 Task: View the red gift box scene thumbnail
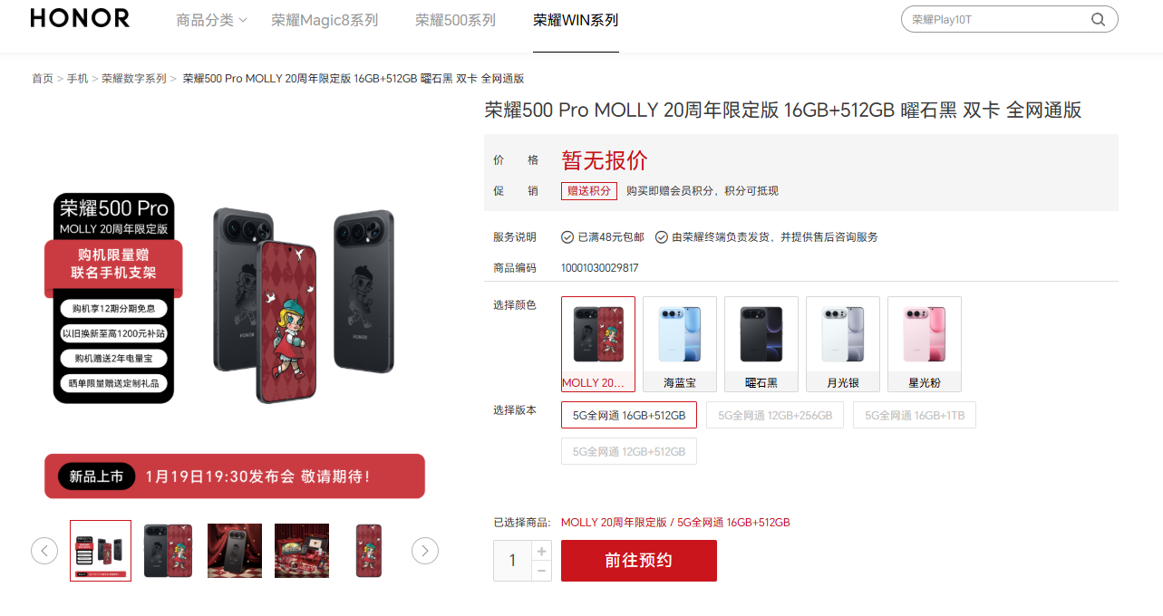302,551
